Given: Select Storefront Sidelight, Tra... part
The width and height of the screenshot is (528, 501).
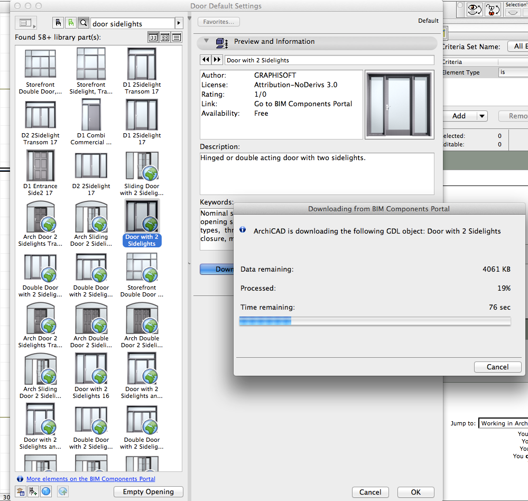Looking at the screenshot, I should 91,72.
